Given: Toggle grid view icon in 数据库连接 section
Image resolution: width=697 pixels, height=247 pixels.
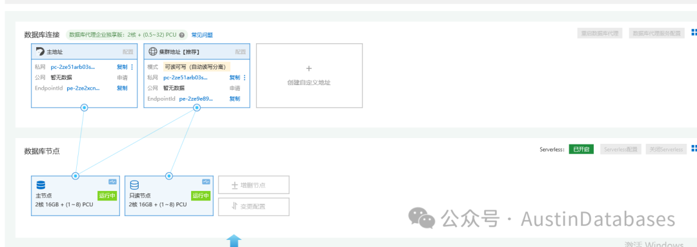Looking at the screenshot, I should [x=694, y=33].
